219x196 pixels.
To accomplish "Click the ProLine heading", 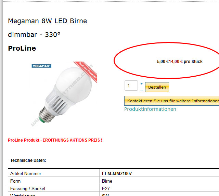I will [x=22, y=48].
